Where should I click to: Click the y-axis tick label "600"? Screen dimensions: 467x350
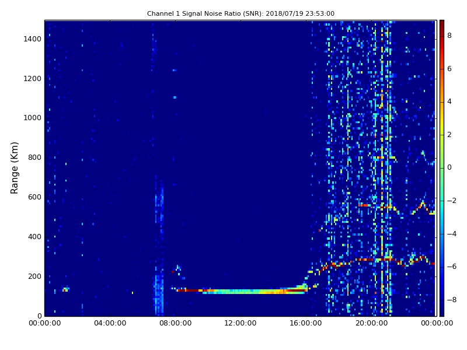pos(34,197)
